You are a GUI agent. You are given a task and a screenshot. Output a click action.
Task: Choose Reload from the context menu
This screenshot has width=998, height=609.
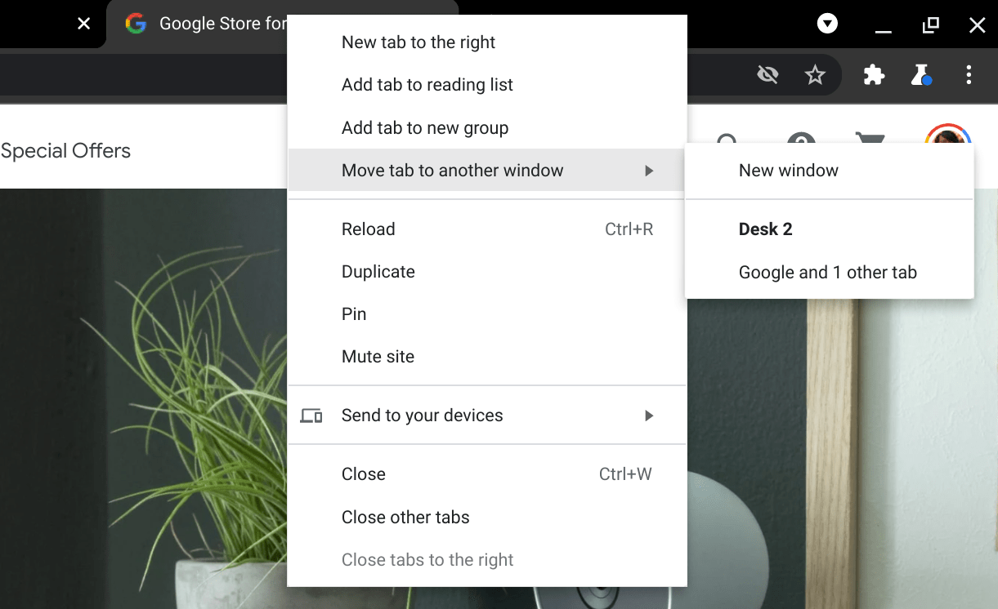[487, 229]
